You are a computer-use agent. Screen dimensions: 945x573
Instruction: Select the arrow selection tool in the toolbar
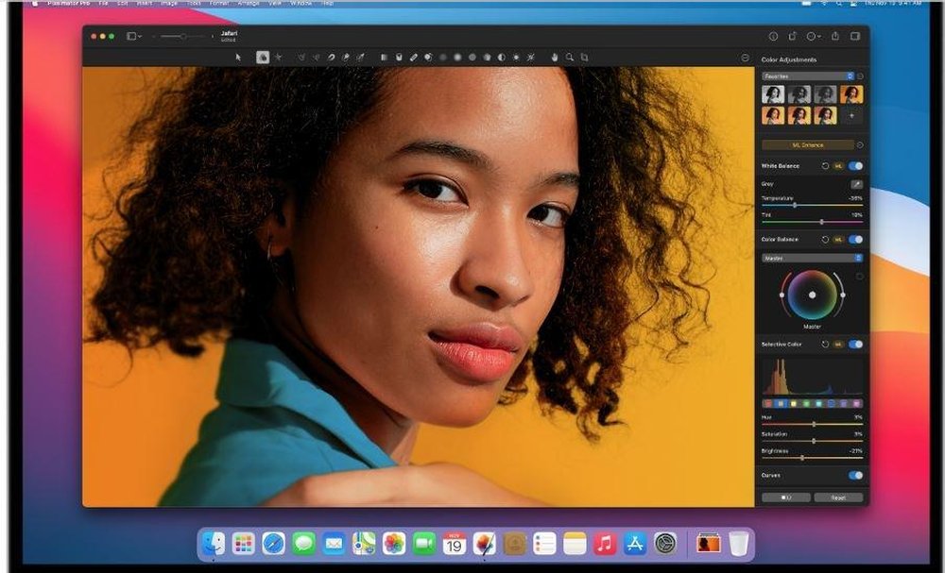click(238, 58)
